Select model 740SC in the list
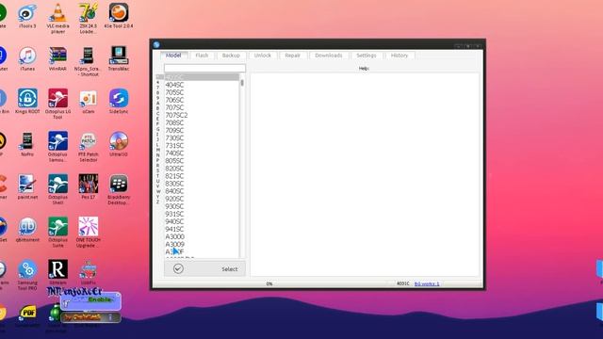The height and width of the screenshot is (339, 603). click(x=174, y=153)
